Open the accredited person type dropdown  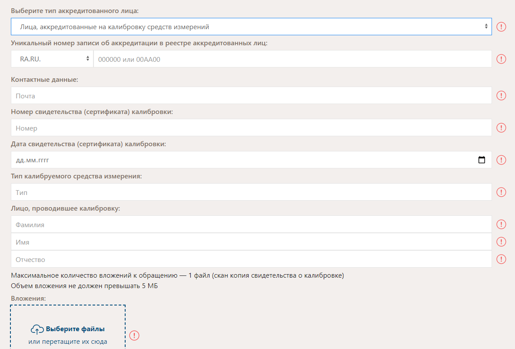pyautogui.click(x=251, y=27)
